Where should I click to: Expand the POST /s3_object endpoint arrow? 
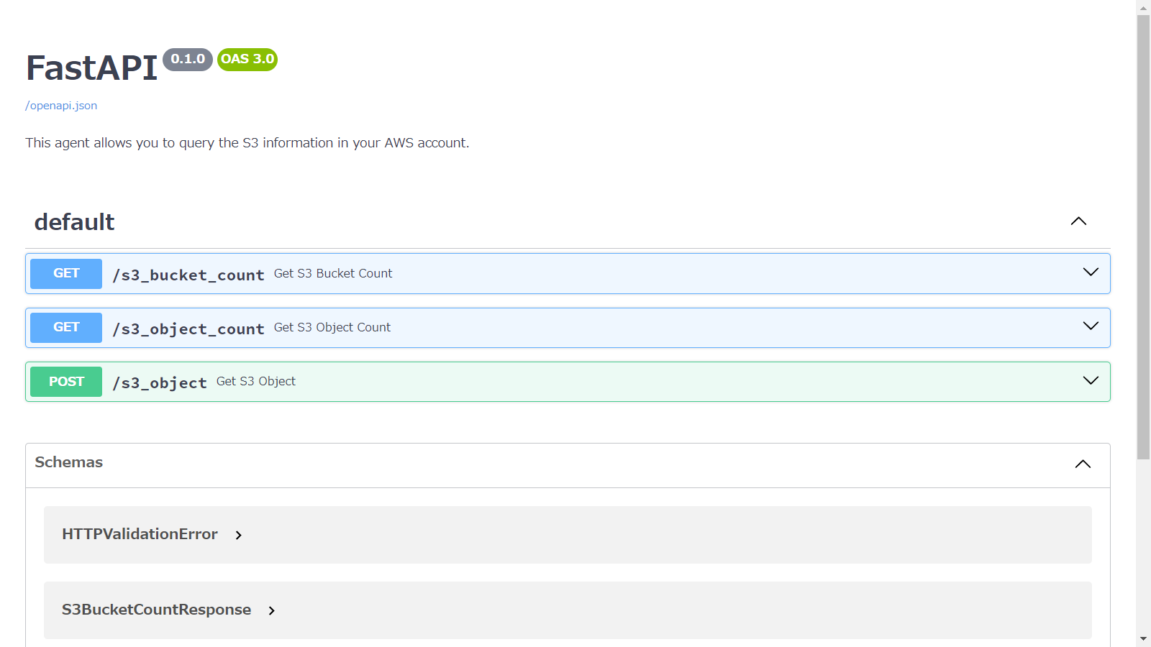point(1091,381)
